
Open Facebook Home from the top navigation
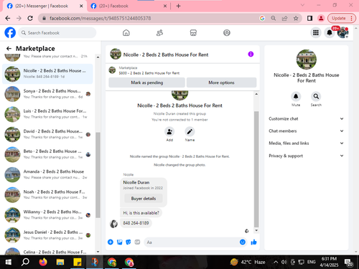[126, 33]
